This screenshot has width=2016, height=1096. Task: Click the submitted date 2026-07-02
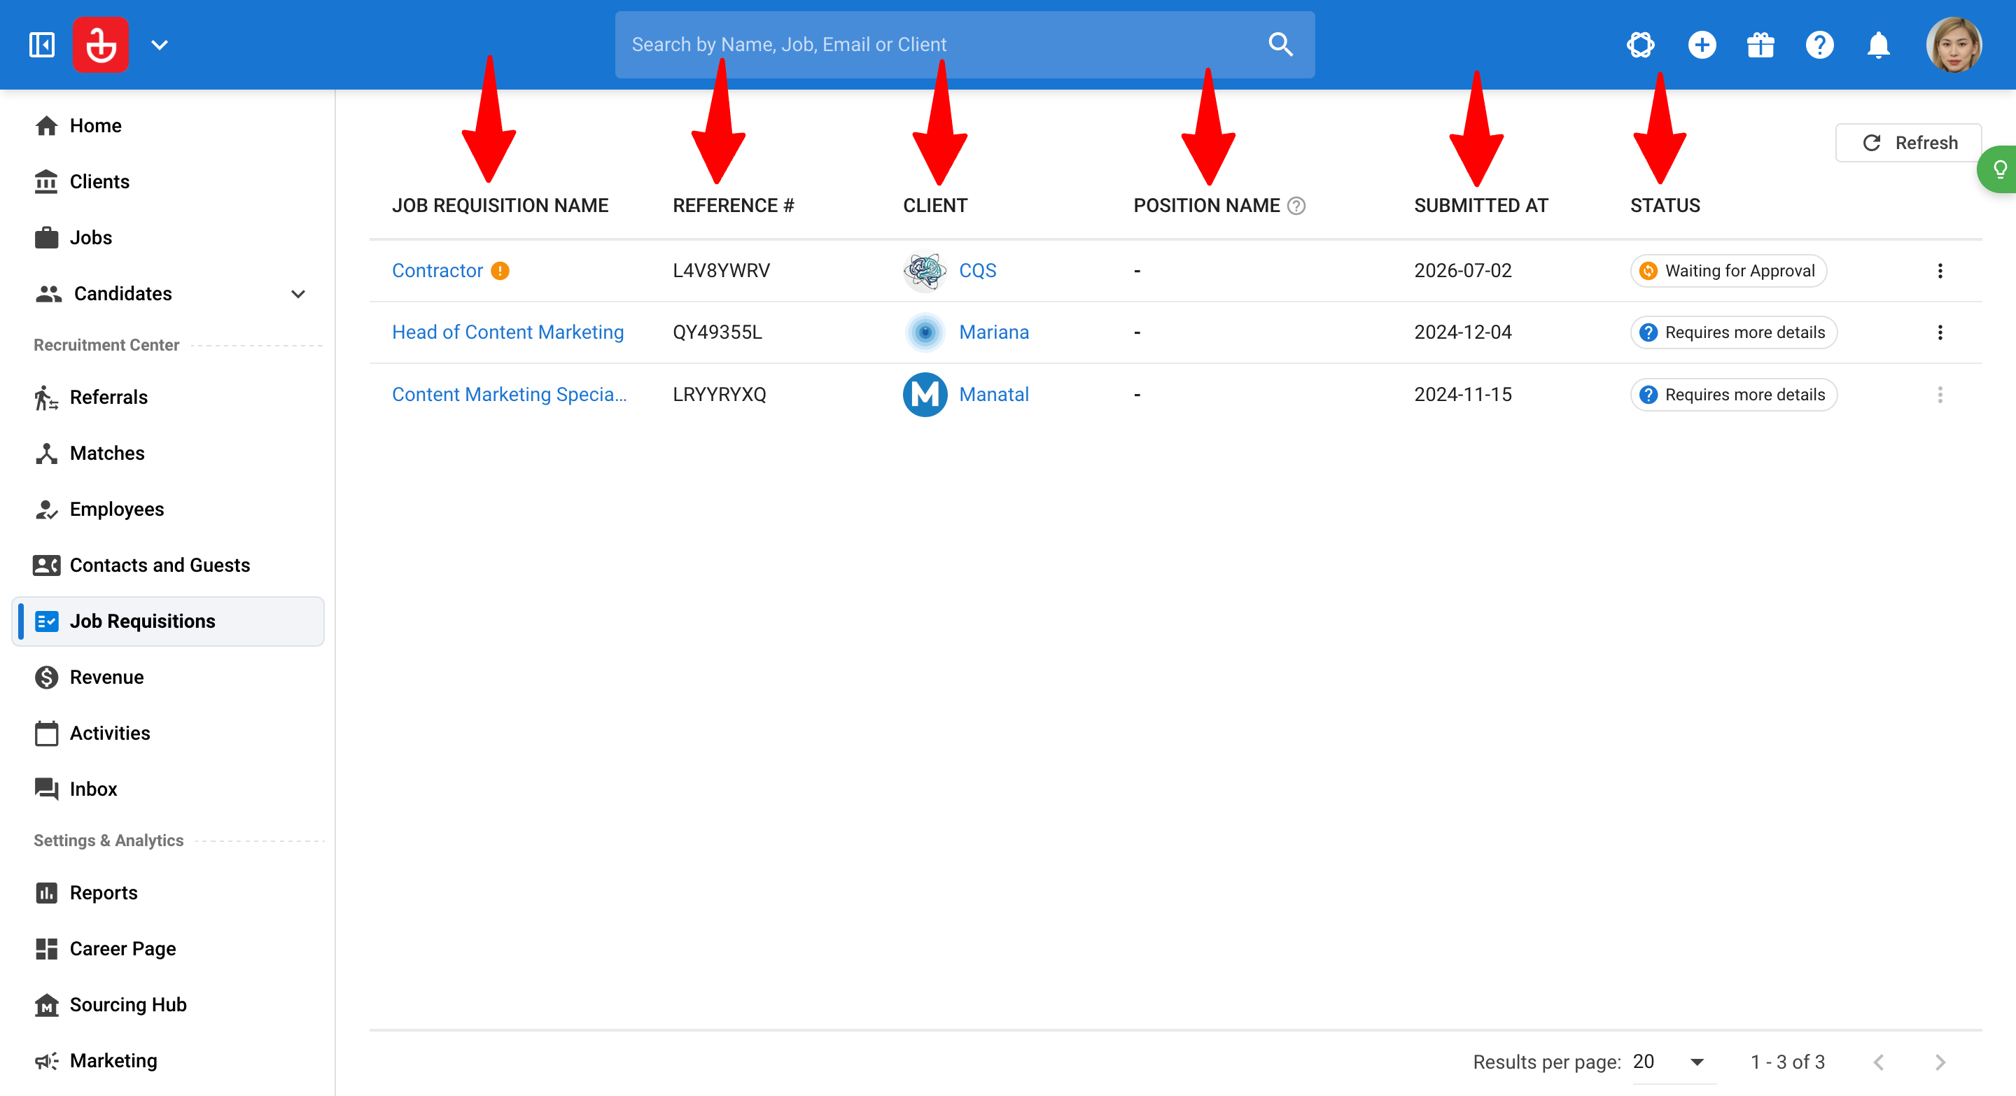pos(1463,271)
